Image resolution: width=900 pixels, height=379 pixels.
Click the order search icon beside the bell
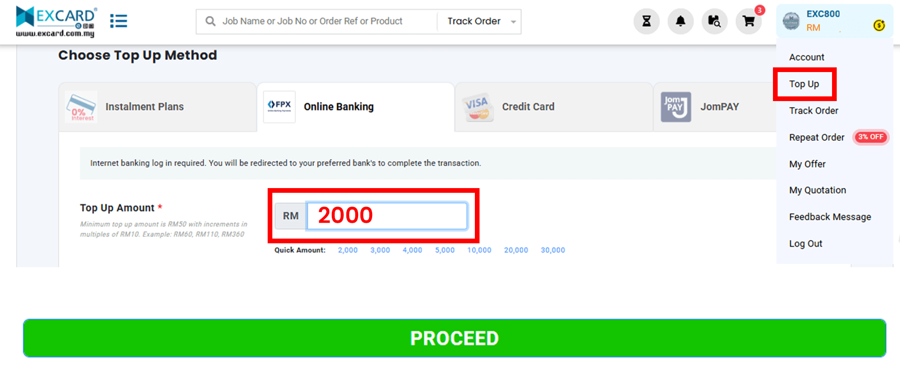click(x=714, y=21)
